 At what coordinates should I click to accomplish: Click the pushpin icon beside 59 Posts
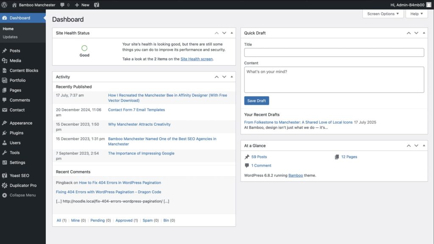click(x=247, y=157)
